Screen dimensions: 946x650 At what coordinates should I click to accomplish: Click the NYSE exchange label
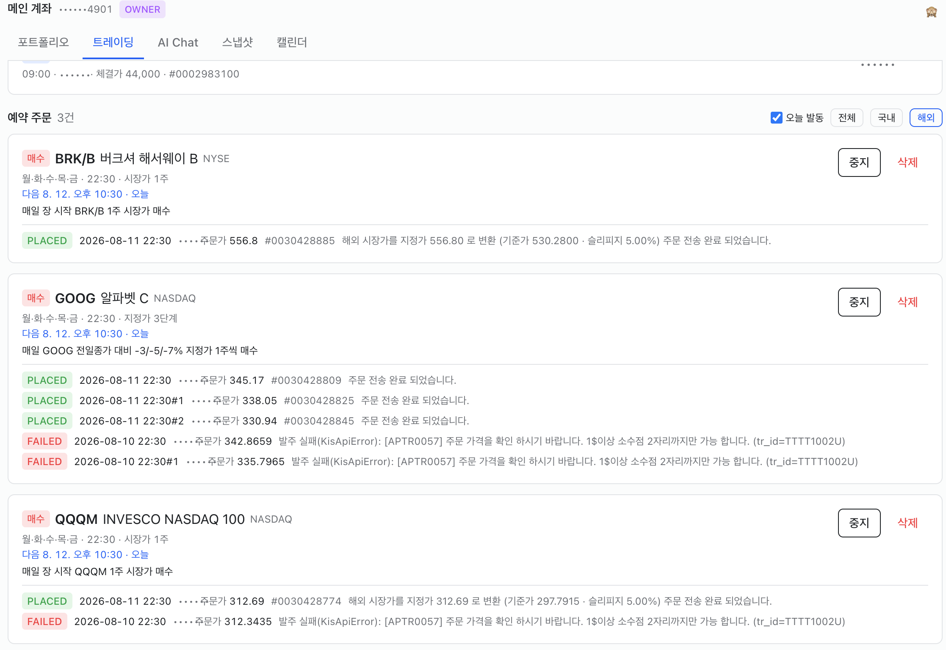tap(216, 159)
